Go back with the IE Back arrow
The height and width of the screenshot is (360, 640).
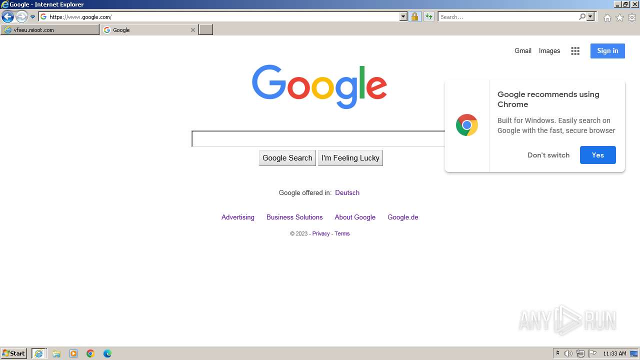click(7, 16)
